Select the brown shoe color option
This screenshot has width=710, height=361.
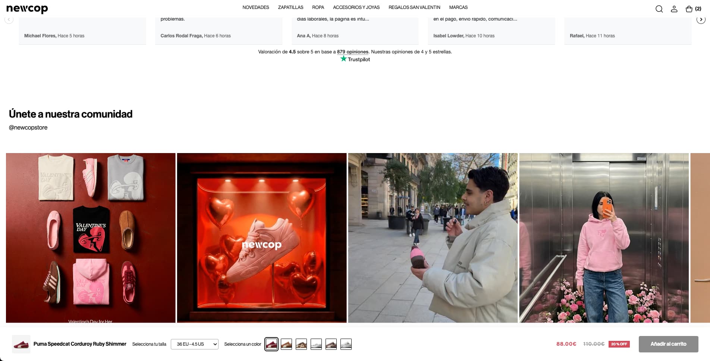(286, 344)
